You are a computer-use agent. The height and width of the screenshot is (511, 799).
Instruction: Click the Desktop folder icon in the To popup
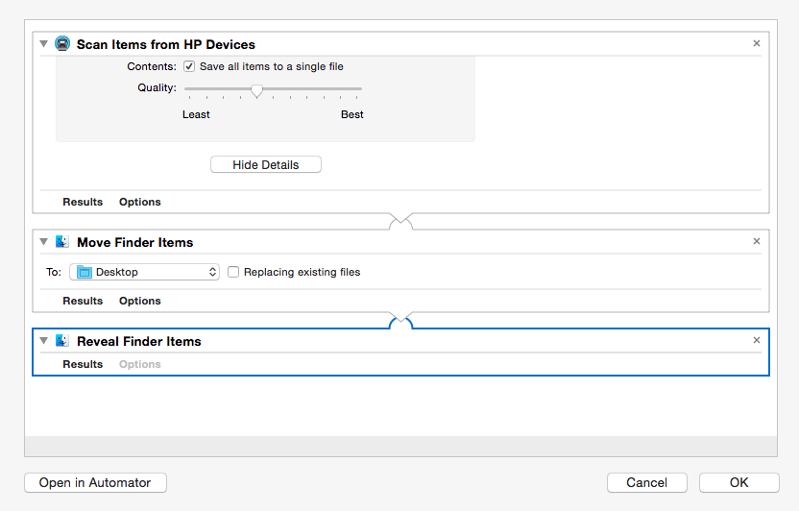pos(85,272)
